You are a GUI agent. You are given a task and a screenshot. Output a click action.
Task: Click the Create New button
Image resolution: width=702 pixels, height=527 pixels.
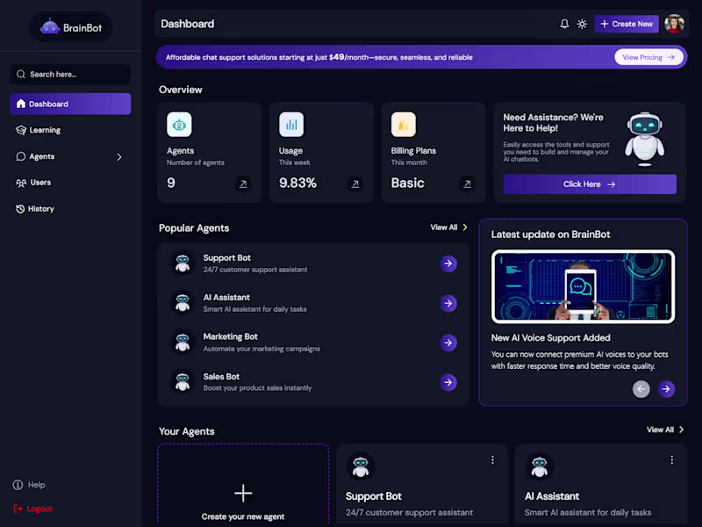[627, 24]
